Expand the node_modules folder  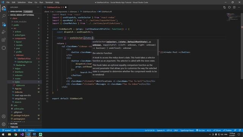20,22
